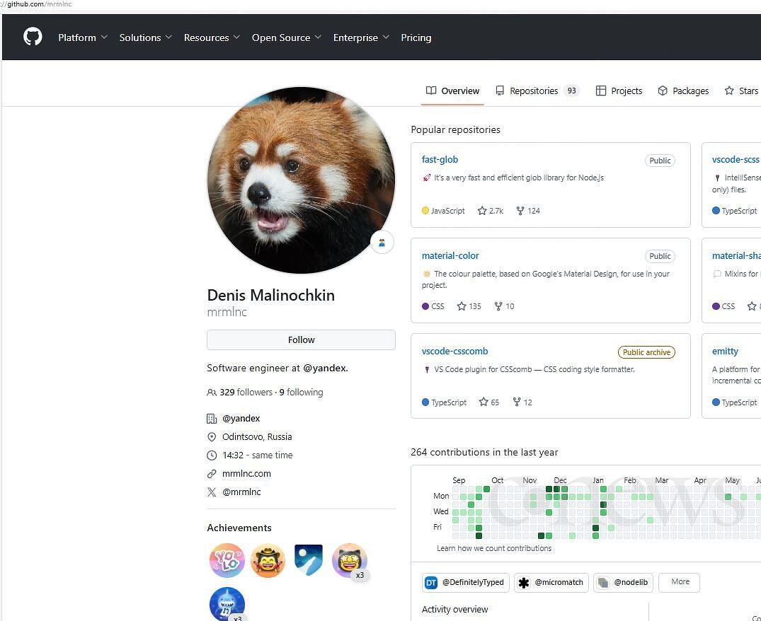This screenshot has width=761, height=621.
Task: Open the Resources dropdown
Action: click(212, 37)
